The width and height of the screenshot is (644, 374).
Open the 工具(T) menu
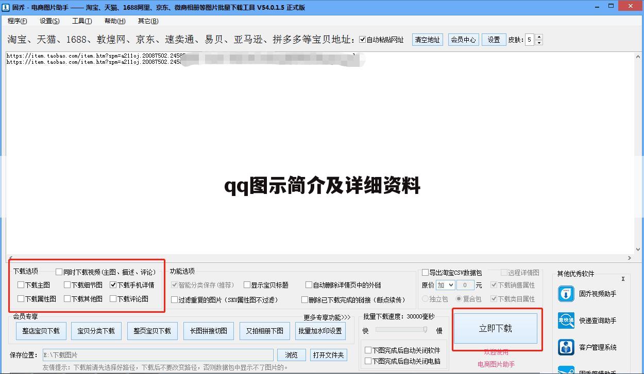(x=82, y=21)
